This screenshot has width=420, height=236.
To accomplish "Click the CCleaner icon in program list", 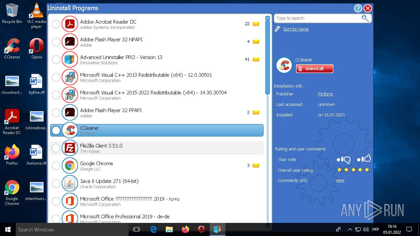I will click(70, 130).
